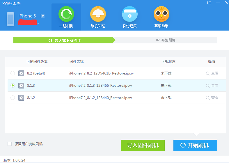Click the 8.1.3 version text

(31, 86)
